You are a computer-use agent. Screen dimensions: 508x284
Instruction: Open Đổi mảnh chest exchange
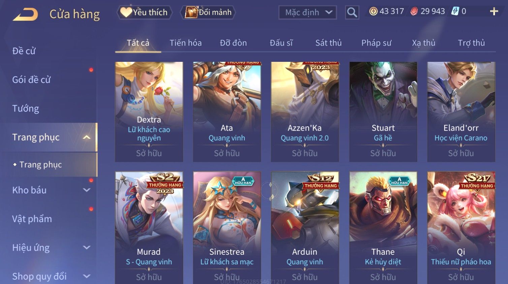click(208, 12)
